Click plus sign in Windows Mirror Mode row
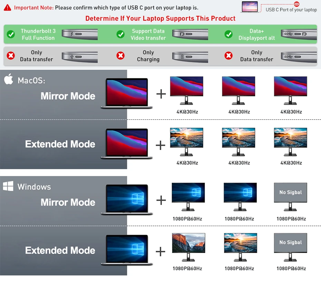321x282 pixels. (x=161, y=200)
